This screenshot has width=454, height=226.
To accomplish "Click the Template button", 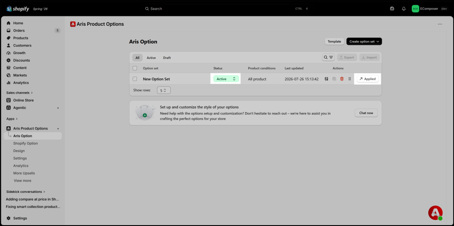I will 334,41.
